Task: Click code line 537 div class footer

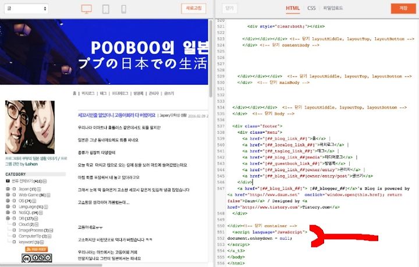Action: pyautogui.click(x=257, y=126)
